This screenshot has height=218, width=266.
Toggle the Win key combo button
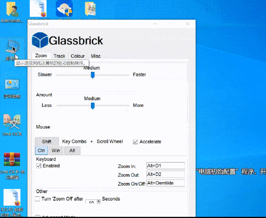(56, 151)
